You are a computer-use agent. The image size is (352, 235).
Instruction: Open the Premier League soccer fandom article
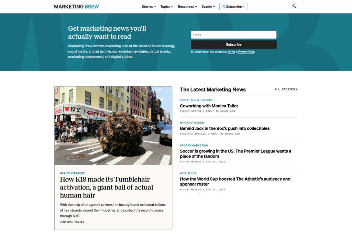click(x=235, y=154)
